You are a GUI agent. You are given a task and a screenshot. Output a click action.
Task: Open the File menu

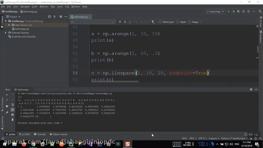click(x=3, y=7)
